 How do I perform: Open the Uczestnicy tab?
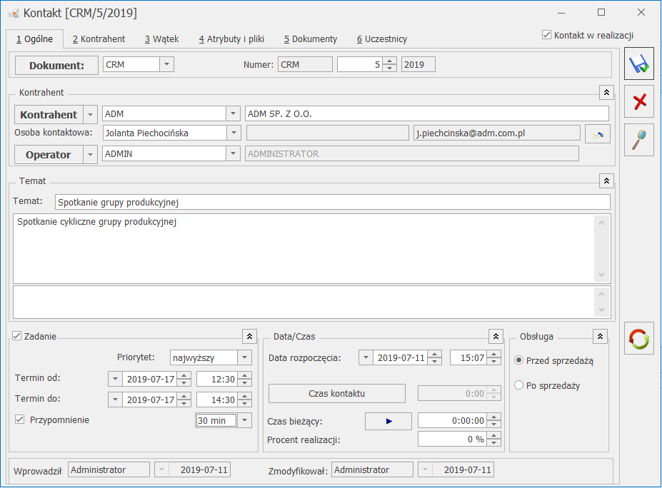[382, 39]
